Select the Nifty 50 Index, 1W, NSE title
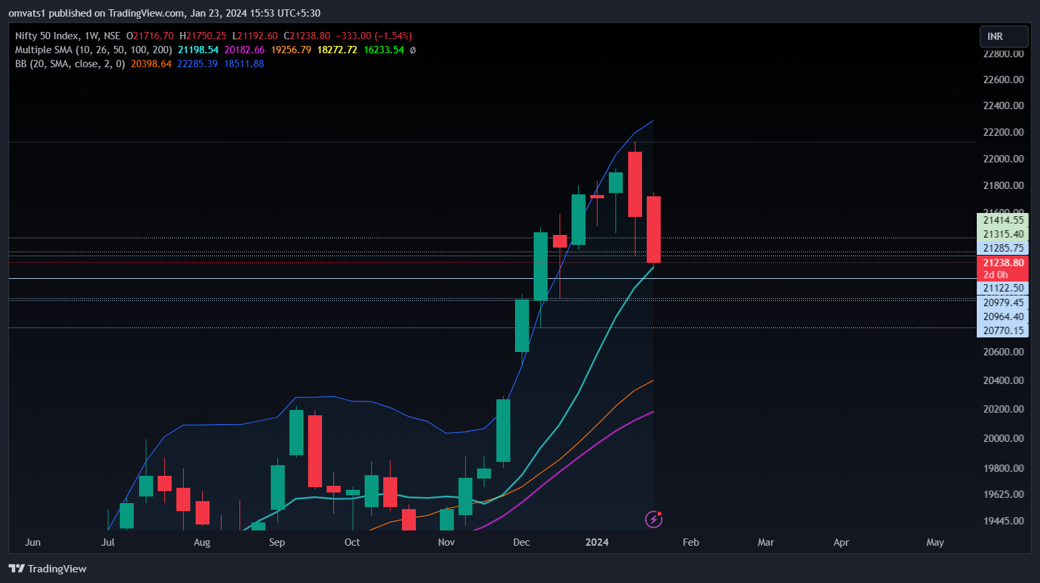Screen dimensions: 1040x583 68,36
